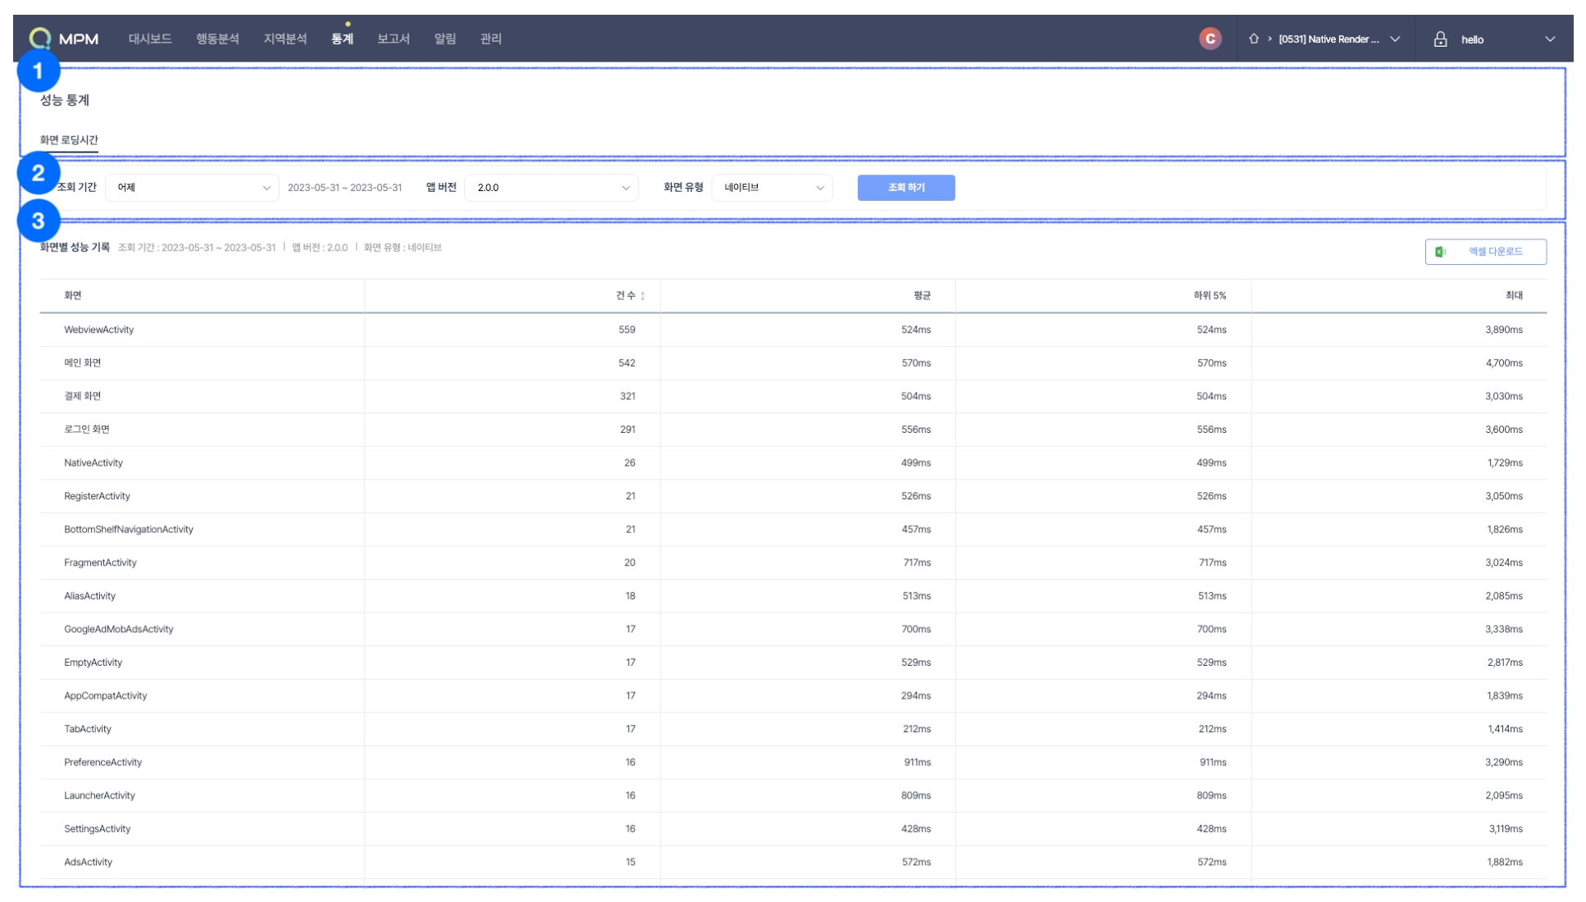This screenshot has width=1586, height=902.
Task: Click the home icon in breadcrumb
Action: pyautogui.click(x=1253, y=39)
